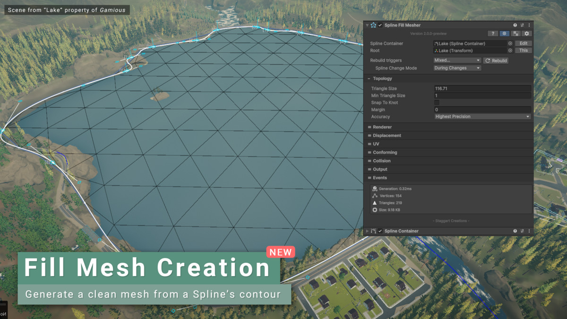Click the help icon on the Spline Container component

point(515,231)
